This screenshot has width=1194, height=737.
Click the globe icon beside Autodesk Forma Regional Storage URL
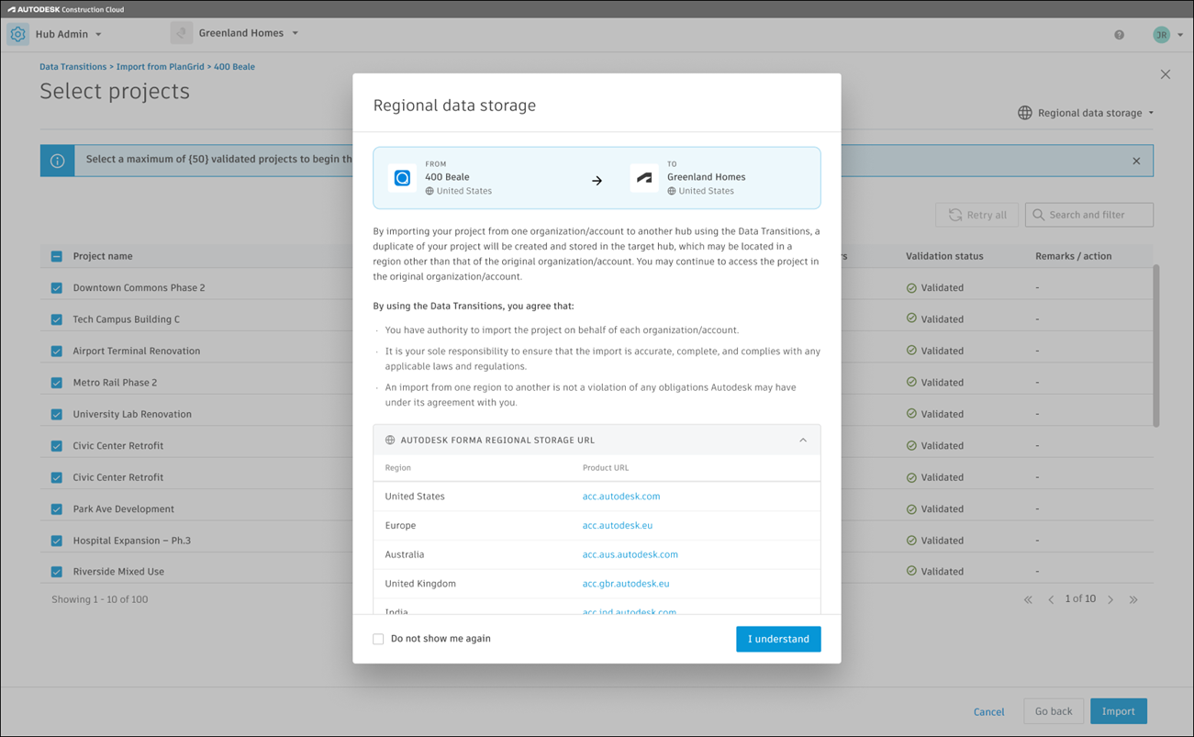(390, 441)
